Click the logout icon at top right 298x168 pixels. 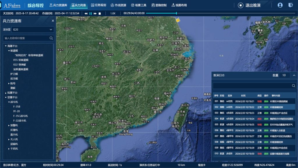(x=290, y=5)
